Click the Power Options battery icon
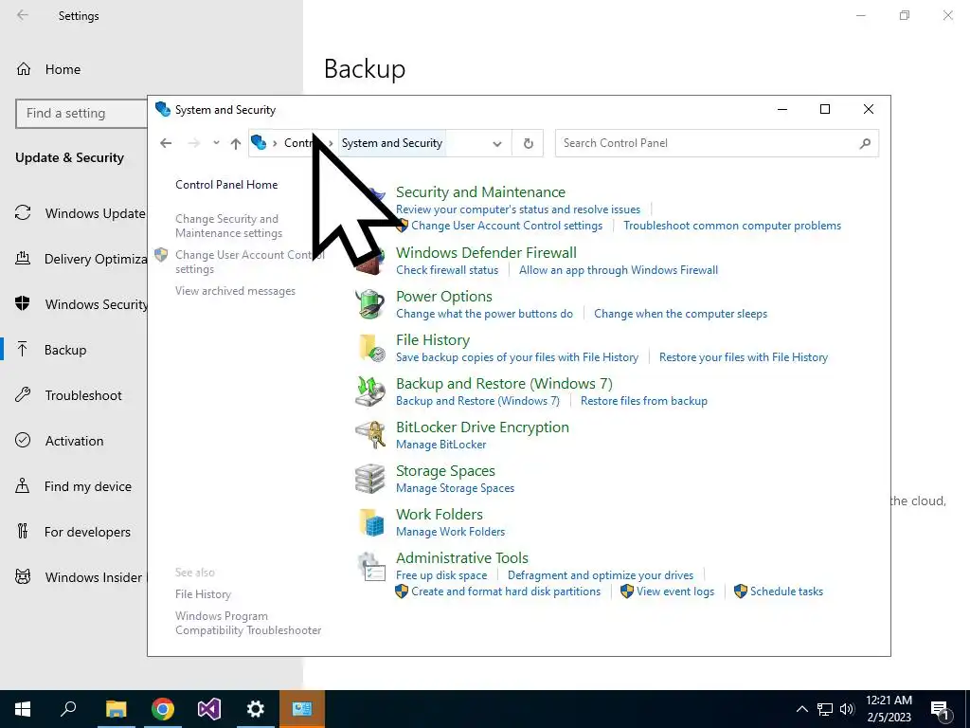The width and height of the screenshot is (970, 728). 370,304
